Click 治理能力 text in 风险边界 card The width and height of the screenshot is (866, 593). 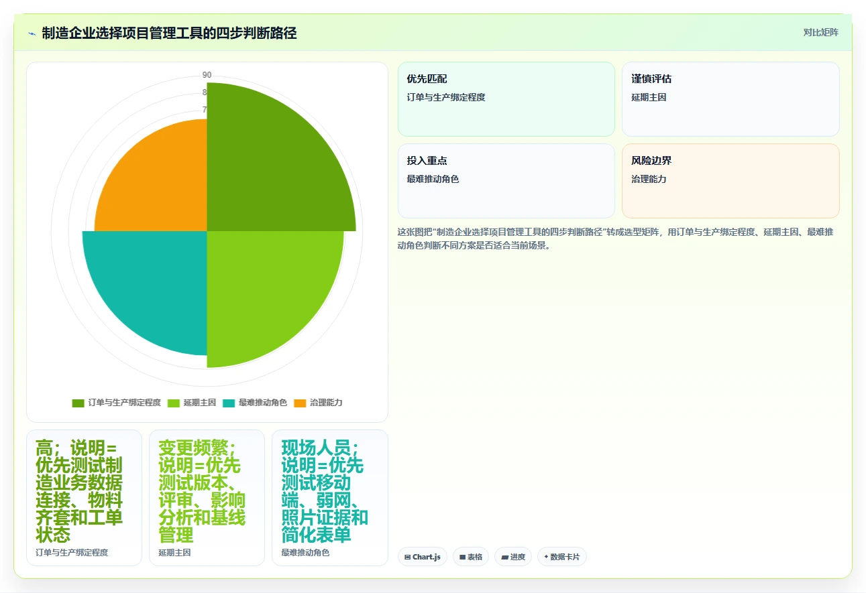[649, 179]
